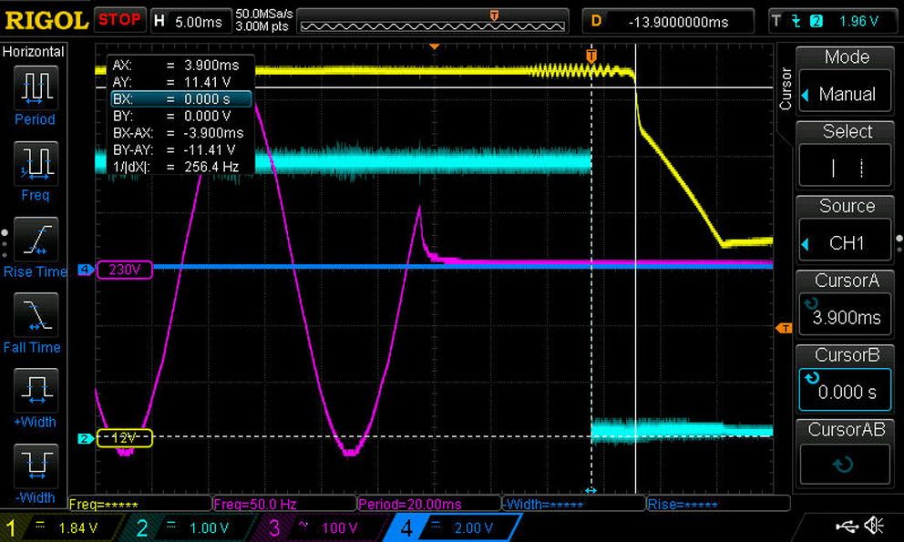Select channel 1 tab showing 1.84 V
Viewport: 904px width, 542px height.
[60, 527]
